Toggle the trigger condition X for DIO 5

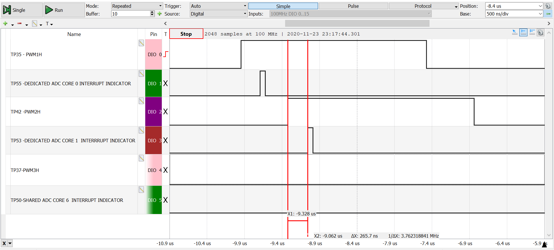166,200
